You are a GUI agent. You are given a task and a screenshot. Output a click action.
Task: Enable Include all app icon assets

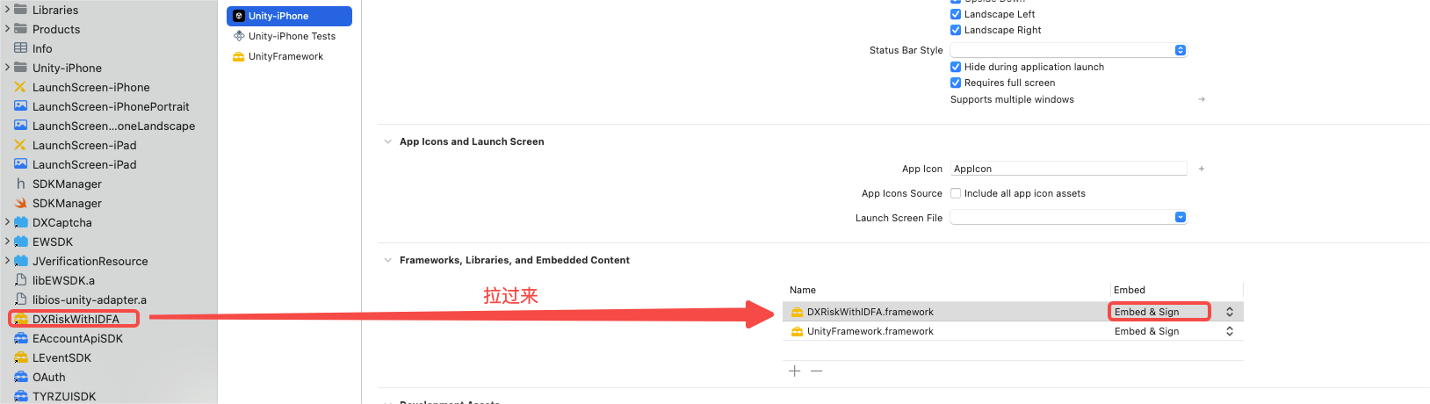click(956, 193)
